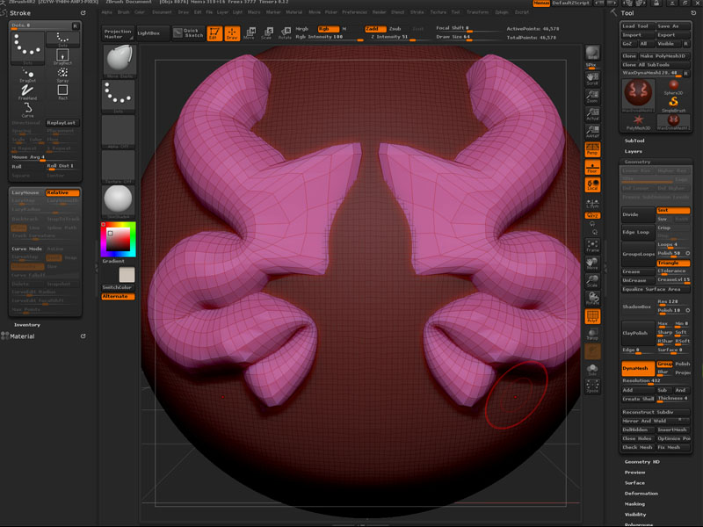Expand the Masking section
The height and width of the screenshot is (527, 703).
point(634,504)
